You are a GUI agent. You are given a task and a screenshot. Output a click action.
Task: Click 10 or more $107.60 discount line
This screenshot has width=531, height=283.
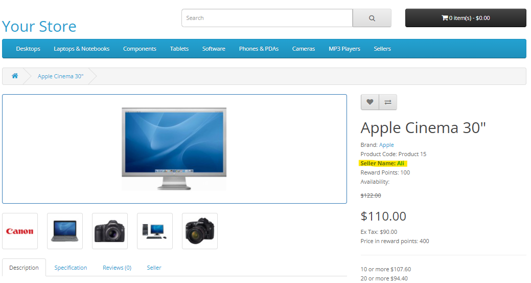[386, 269]
